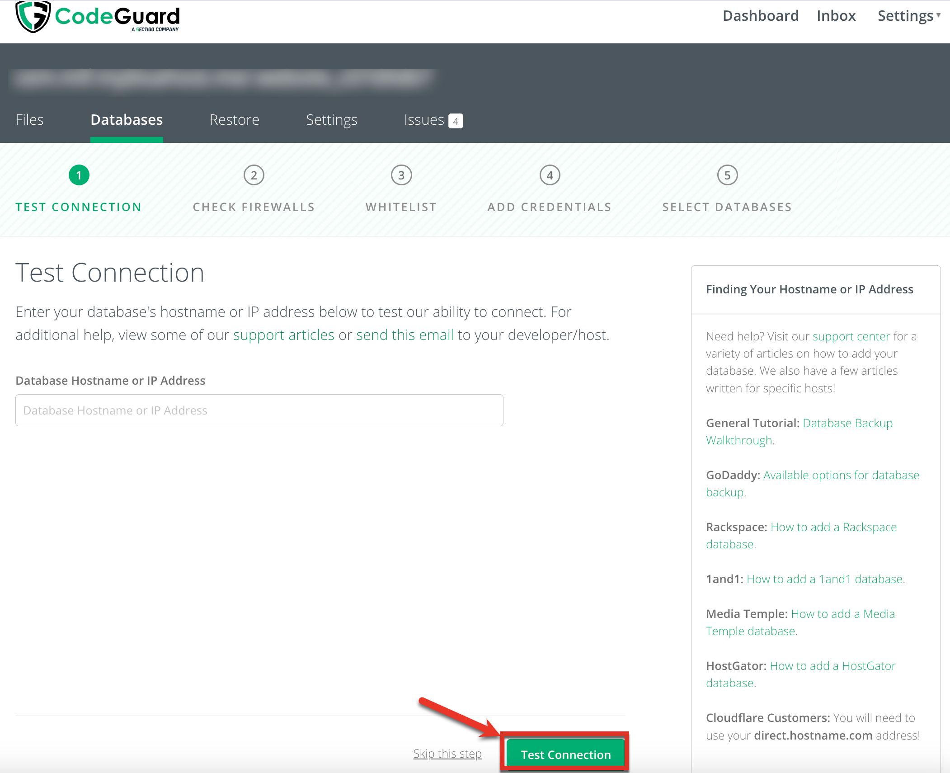Open the support articles link
This screenshot has width=950, height=773.
[283, 335]
